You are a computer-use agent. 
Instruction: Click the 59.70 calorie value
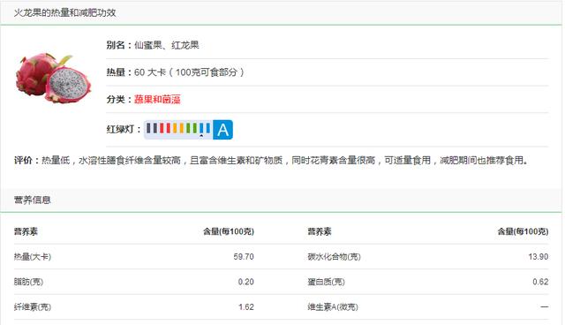(244, 257)
